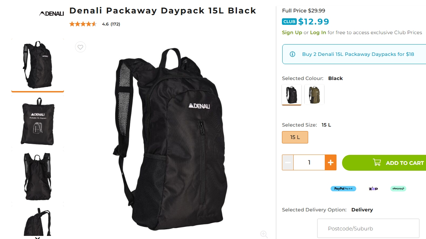The width and height of the screenshot is (426, 239).
Task: View the back-view backpack thumbnail
Action: click(x=38, y=176)
